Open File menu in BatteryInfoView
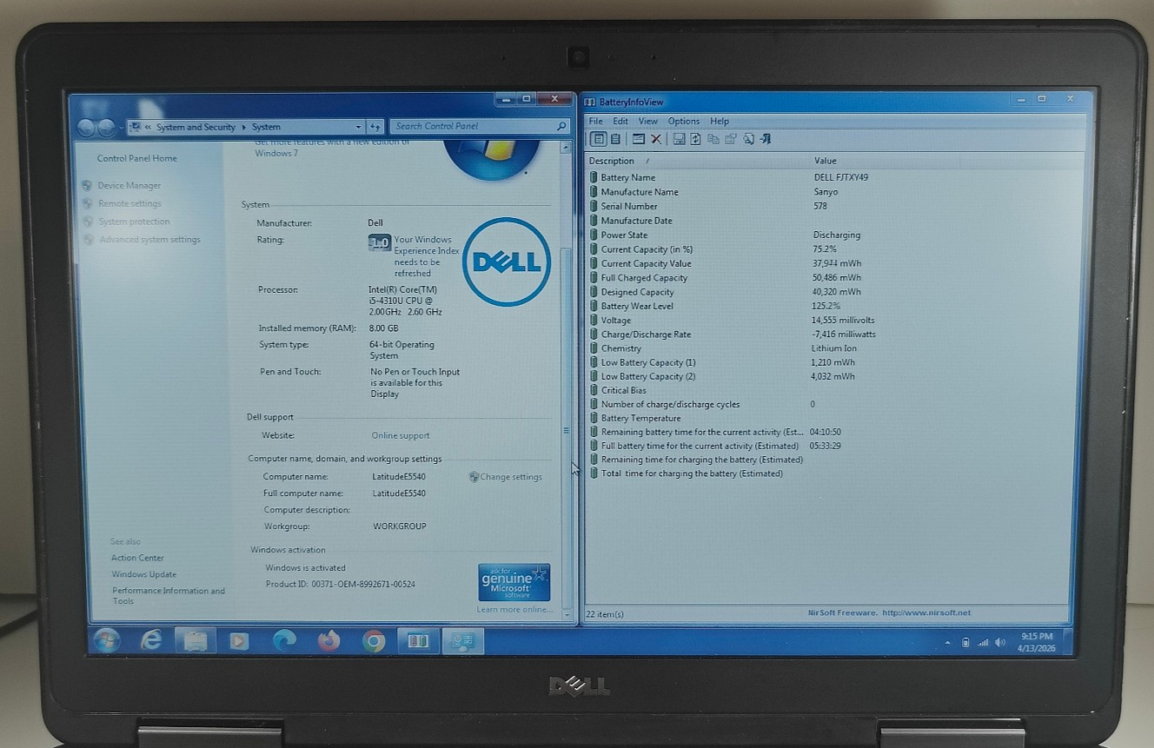 pyautogui.click(x=595, y=122)
